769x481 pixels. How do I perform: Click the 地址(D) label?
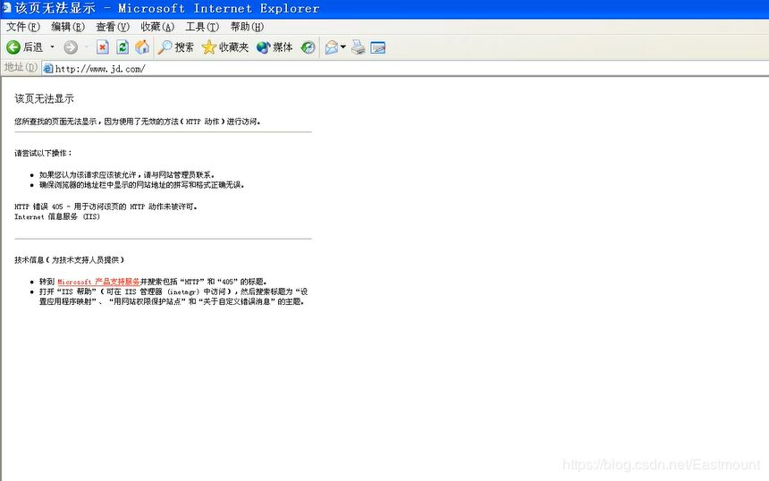click(x=21, y=67)
